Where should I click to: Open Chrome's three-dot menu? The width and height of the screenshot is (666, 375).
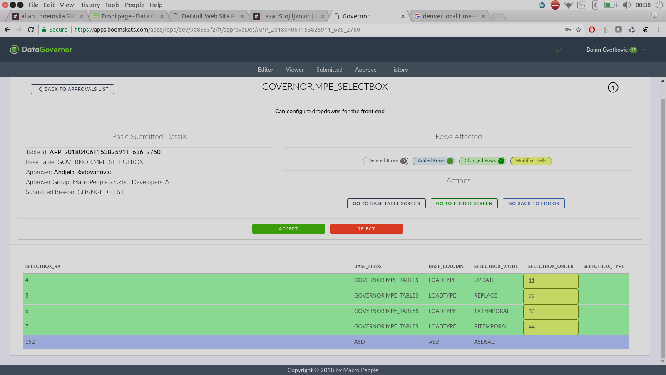[x=659, y=30]
